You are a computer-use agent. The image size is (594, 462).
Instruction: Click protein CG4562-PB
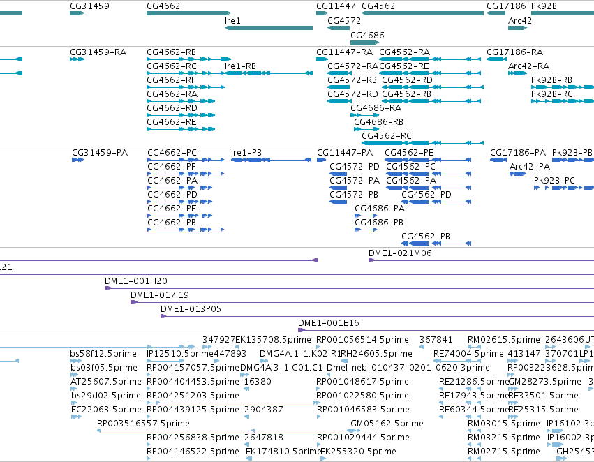click(x=436, y=244)
